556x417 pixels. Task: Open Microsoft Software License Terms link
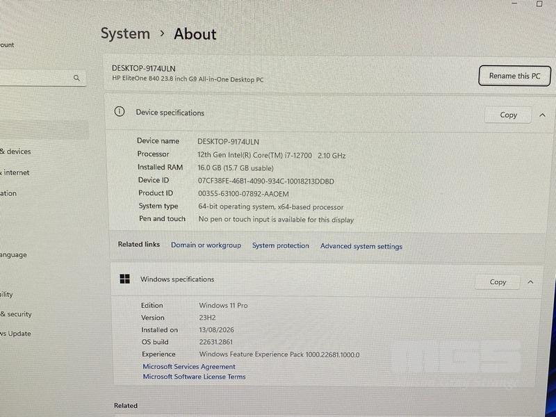194,377
